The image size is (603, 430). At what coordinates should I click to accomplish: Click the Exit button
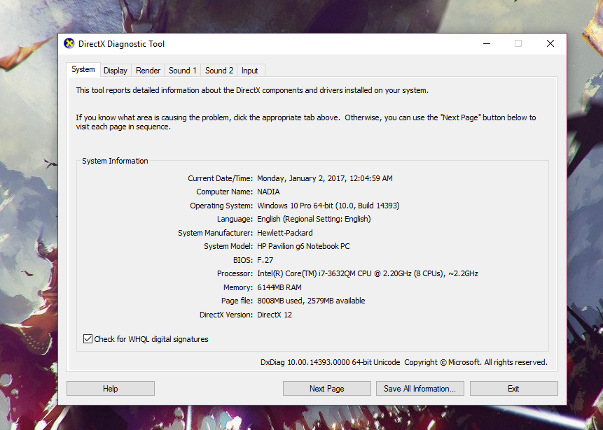tap(514, 389)
